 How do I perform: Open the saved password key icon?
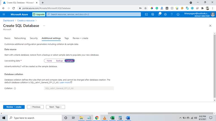coord(141,8)
